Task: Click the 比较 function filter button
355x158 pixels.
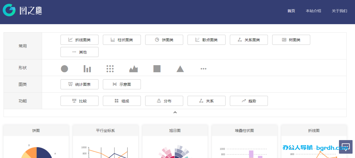Action: [79, 101]
